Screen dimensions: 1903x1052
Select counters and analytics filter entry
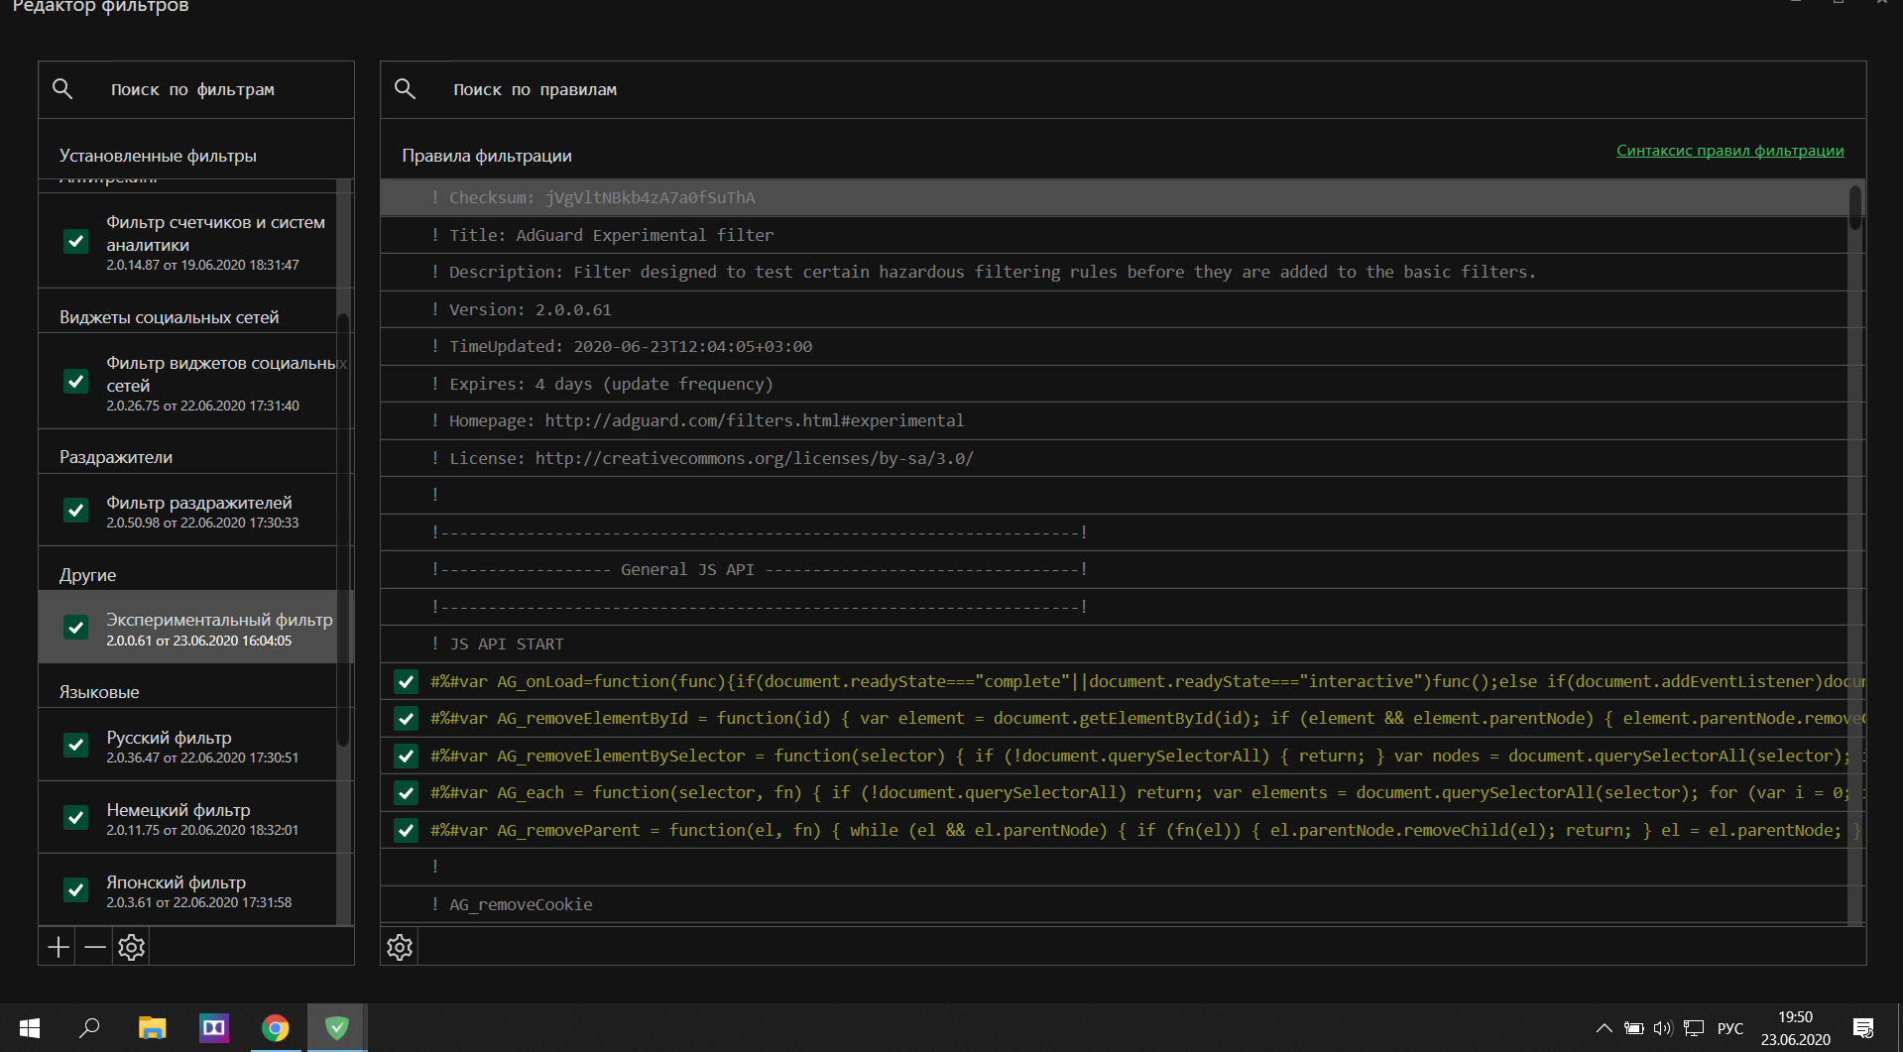(187, 241)
